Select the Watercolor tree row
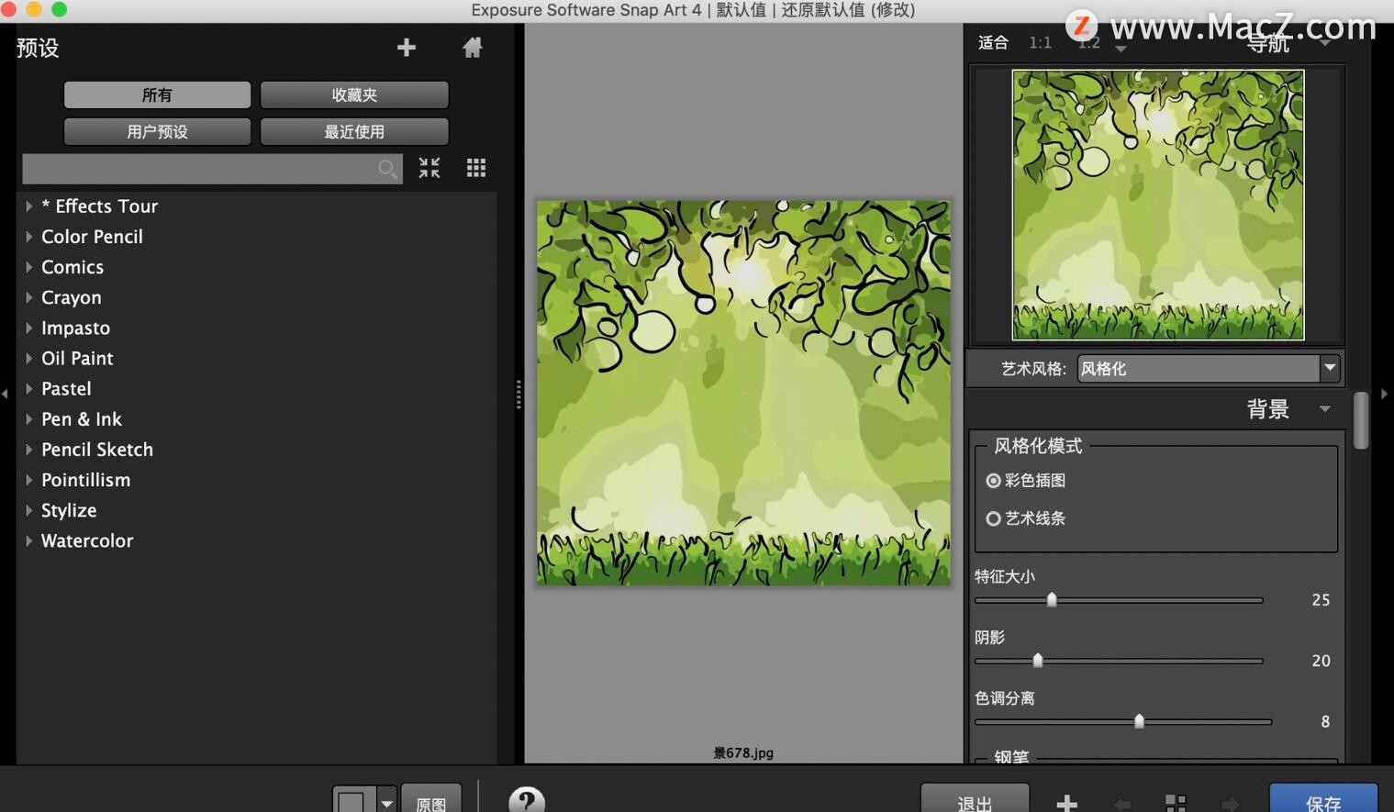 257,540
